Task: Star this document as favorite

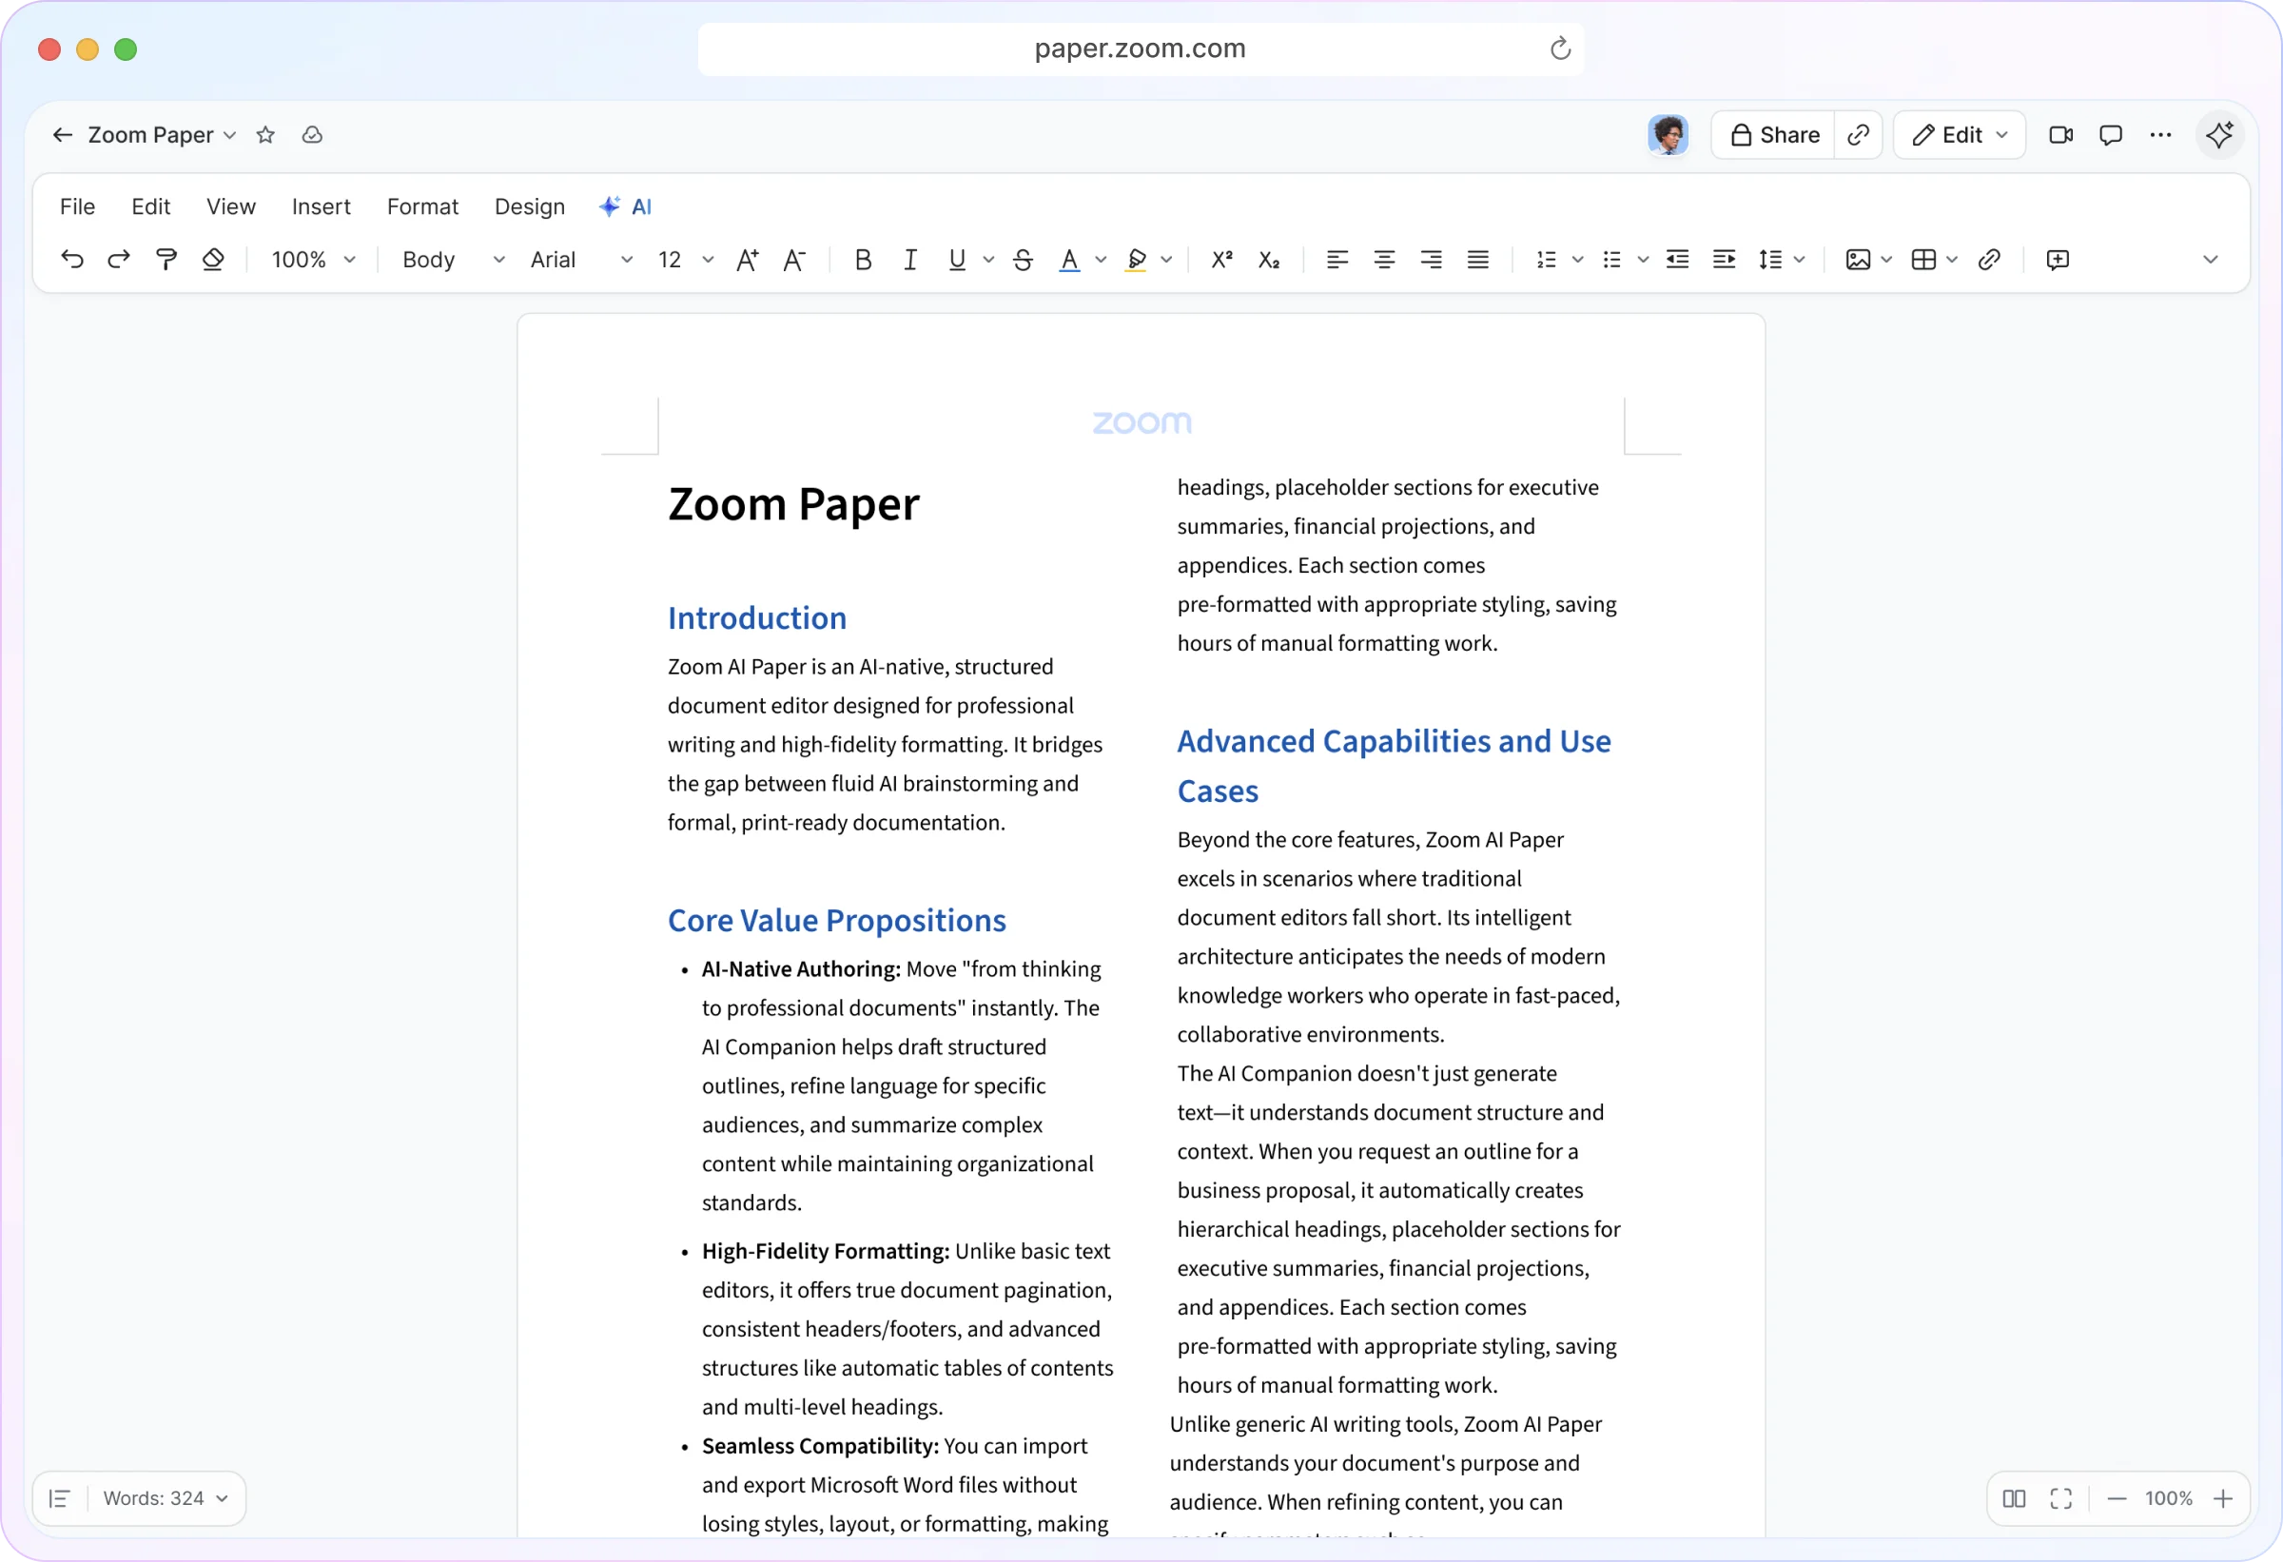Action: [265, 134]
